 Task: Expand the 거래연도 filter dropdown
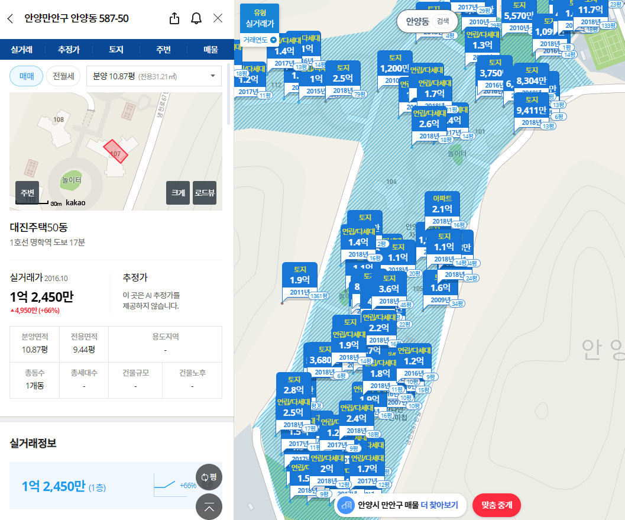[x=260, y=40]
